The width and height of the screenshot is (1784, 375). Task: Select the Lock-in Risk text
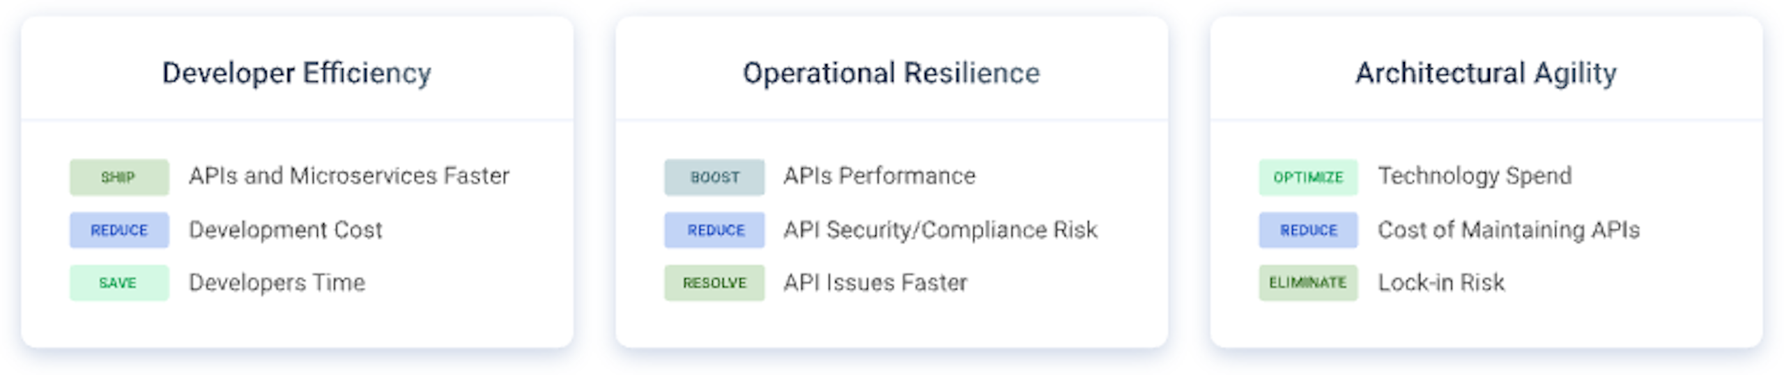pyautogui.click(x=1441, y=283)
